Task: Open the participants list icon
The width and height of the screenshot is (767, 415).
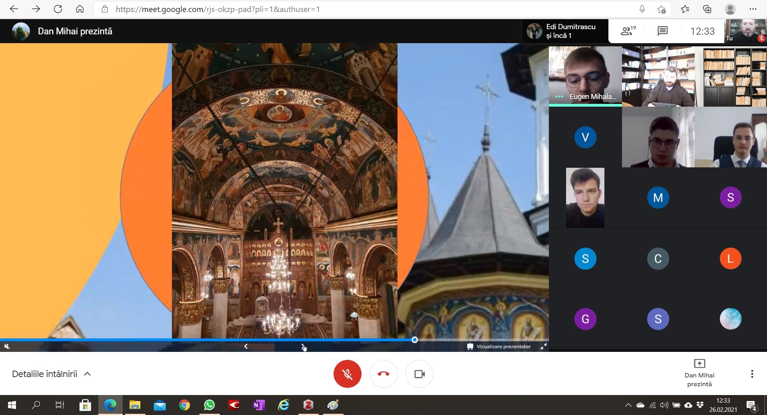Action: point(627,31)
